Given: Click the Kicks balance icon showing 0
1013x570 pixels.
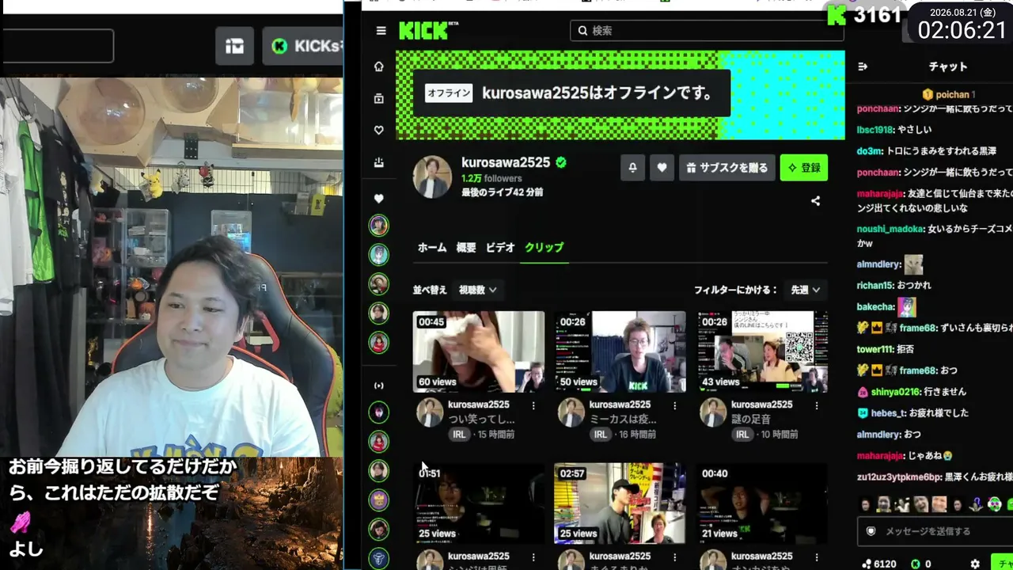Looking at the screenshot, I should (916, 564).
